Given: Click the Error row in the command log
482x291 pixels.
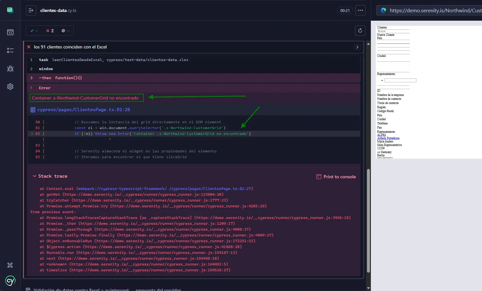Looking at the screenshot, I should pyautogui.click(x=194, y=88).
